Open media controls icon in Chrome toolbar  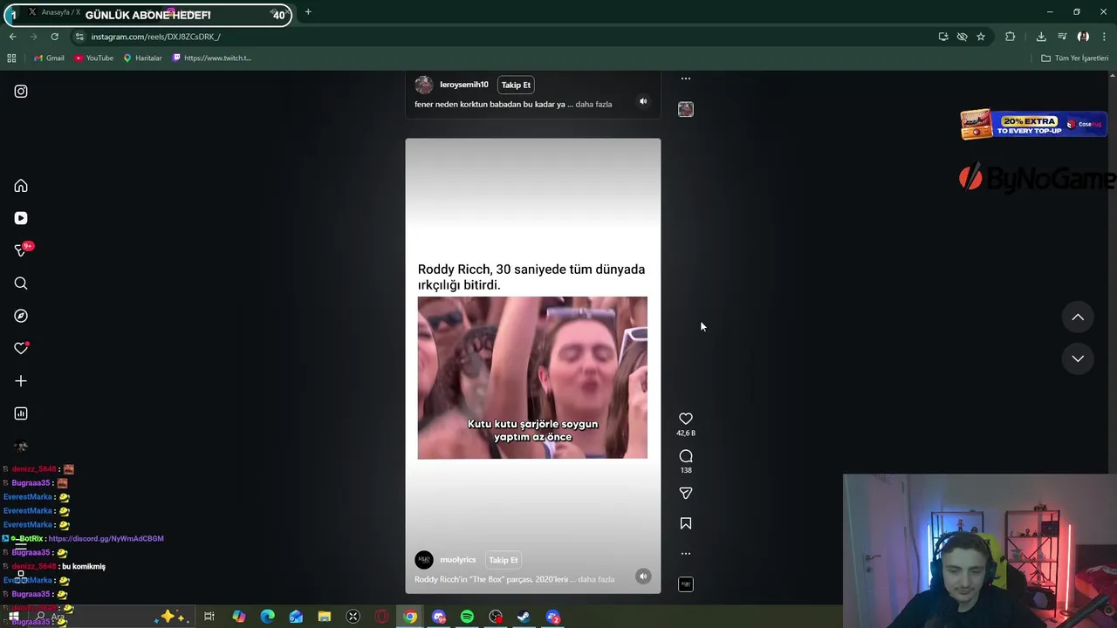[1062, 37]
